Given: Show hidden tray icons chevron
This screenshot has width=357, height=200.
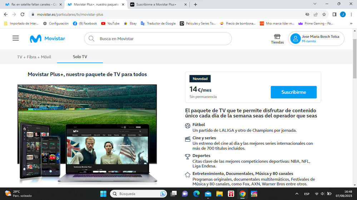Looking at the screenshot, I should pyautogui.click(x=297, y=194).
